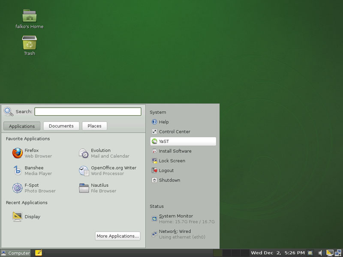This screenshot has width=343, height=257.
Task: Focus the Search input field
Action: point(88,111)
